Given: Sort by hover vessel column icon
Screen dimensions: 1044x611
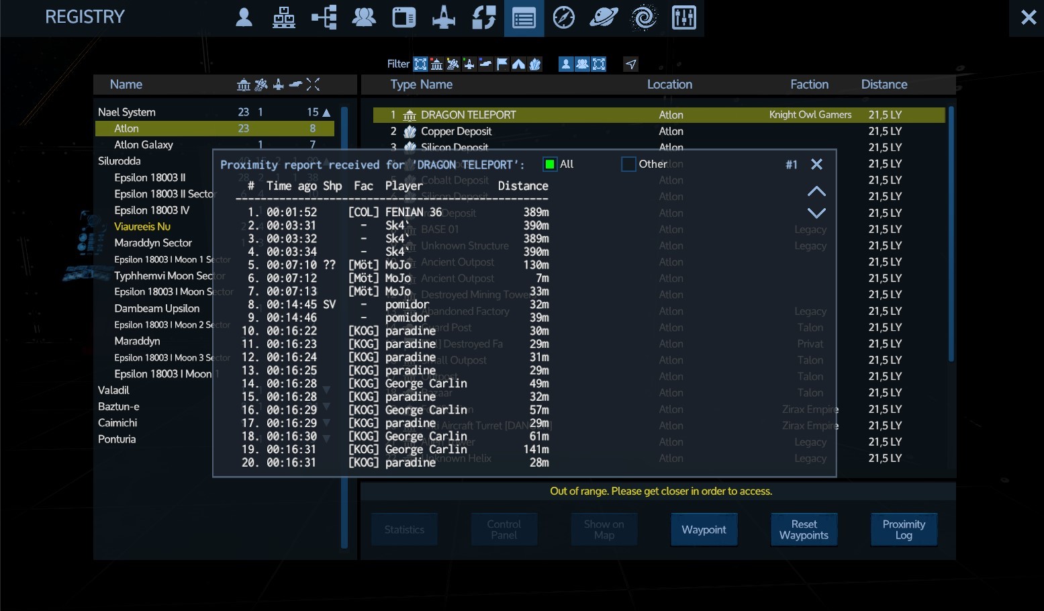Looking at the screenshot, I should [x=295, y=85].
